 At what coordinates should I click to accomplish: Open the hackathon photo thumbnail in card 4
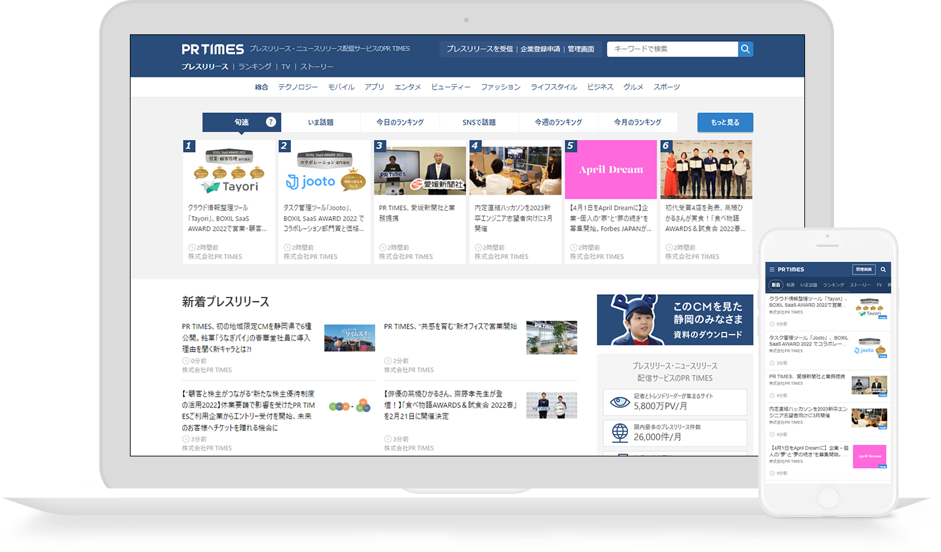pos(516,172)
